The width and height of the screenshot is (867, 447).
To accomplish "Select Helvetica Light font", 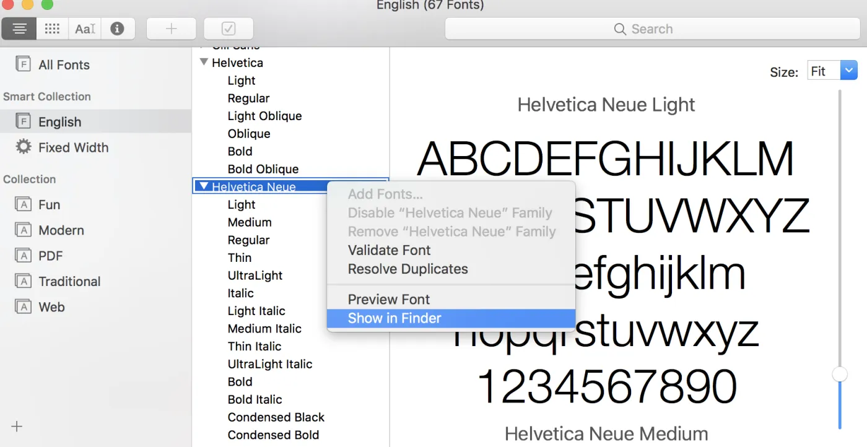I will [x=242, y=80].
